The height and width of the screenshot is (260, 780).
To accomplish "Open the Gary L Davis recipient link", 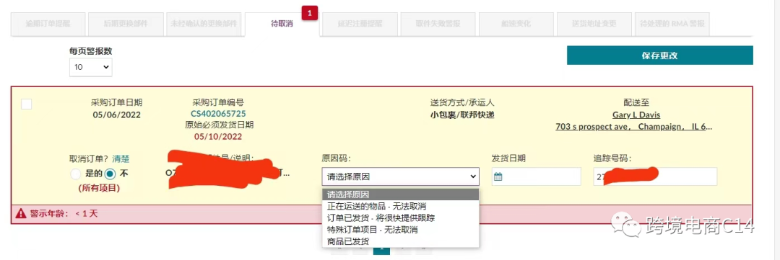I will pos(636,115).
